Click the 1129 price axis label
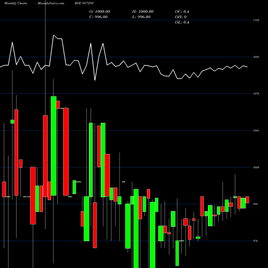The width and height of the screenshot is (268, 268). [256, 20]
